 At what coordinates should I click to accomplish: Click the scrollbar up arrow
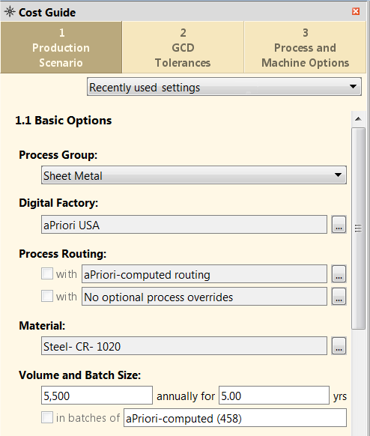[x=358, y=119]
